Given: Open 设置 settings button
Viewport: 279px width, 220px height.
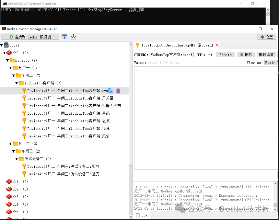Looking at the screenshot, I should pos(267,37).
